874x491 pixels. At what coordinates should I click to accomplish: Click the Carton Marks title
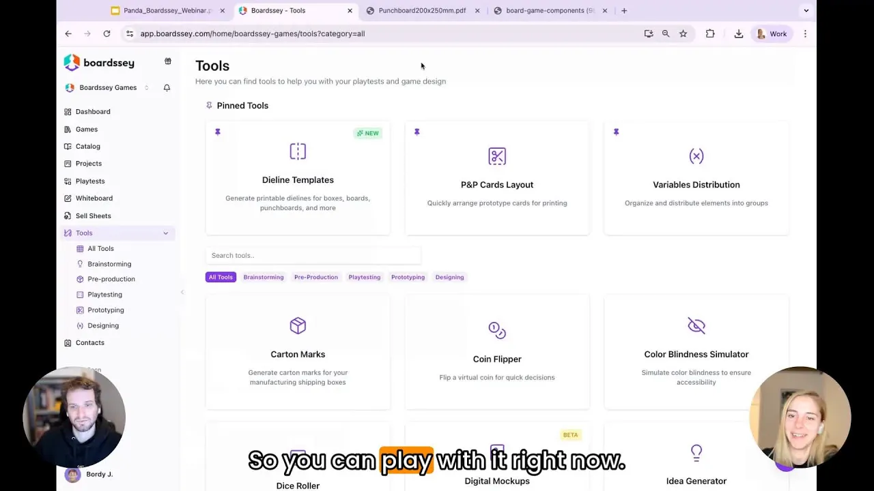pos(298,355)
